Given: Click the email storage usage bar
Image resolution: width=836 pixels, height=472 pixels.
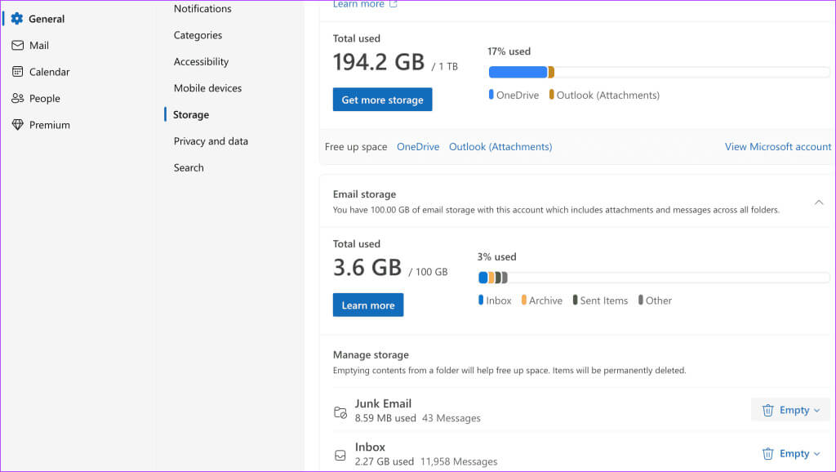Looking at the screenshot, I should [654, 278].
